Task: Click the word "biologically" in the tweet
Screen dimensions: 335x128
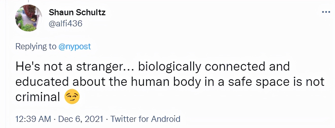Action: (x=170, y=67)
